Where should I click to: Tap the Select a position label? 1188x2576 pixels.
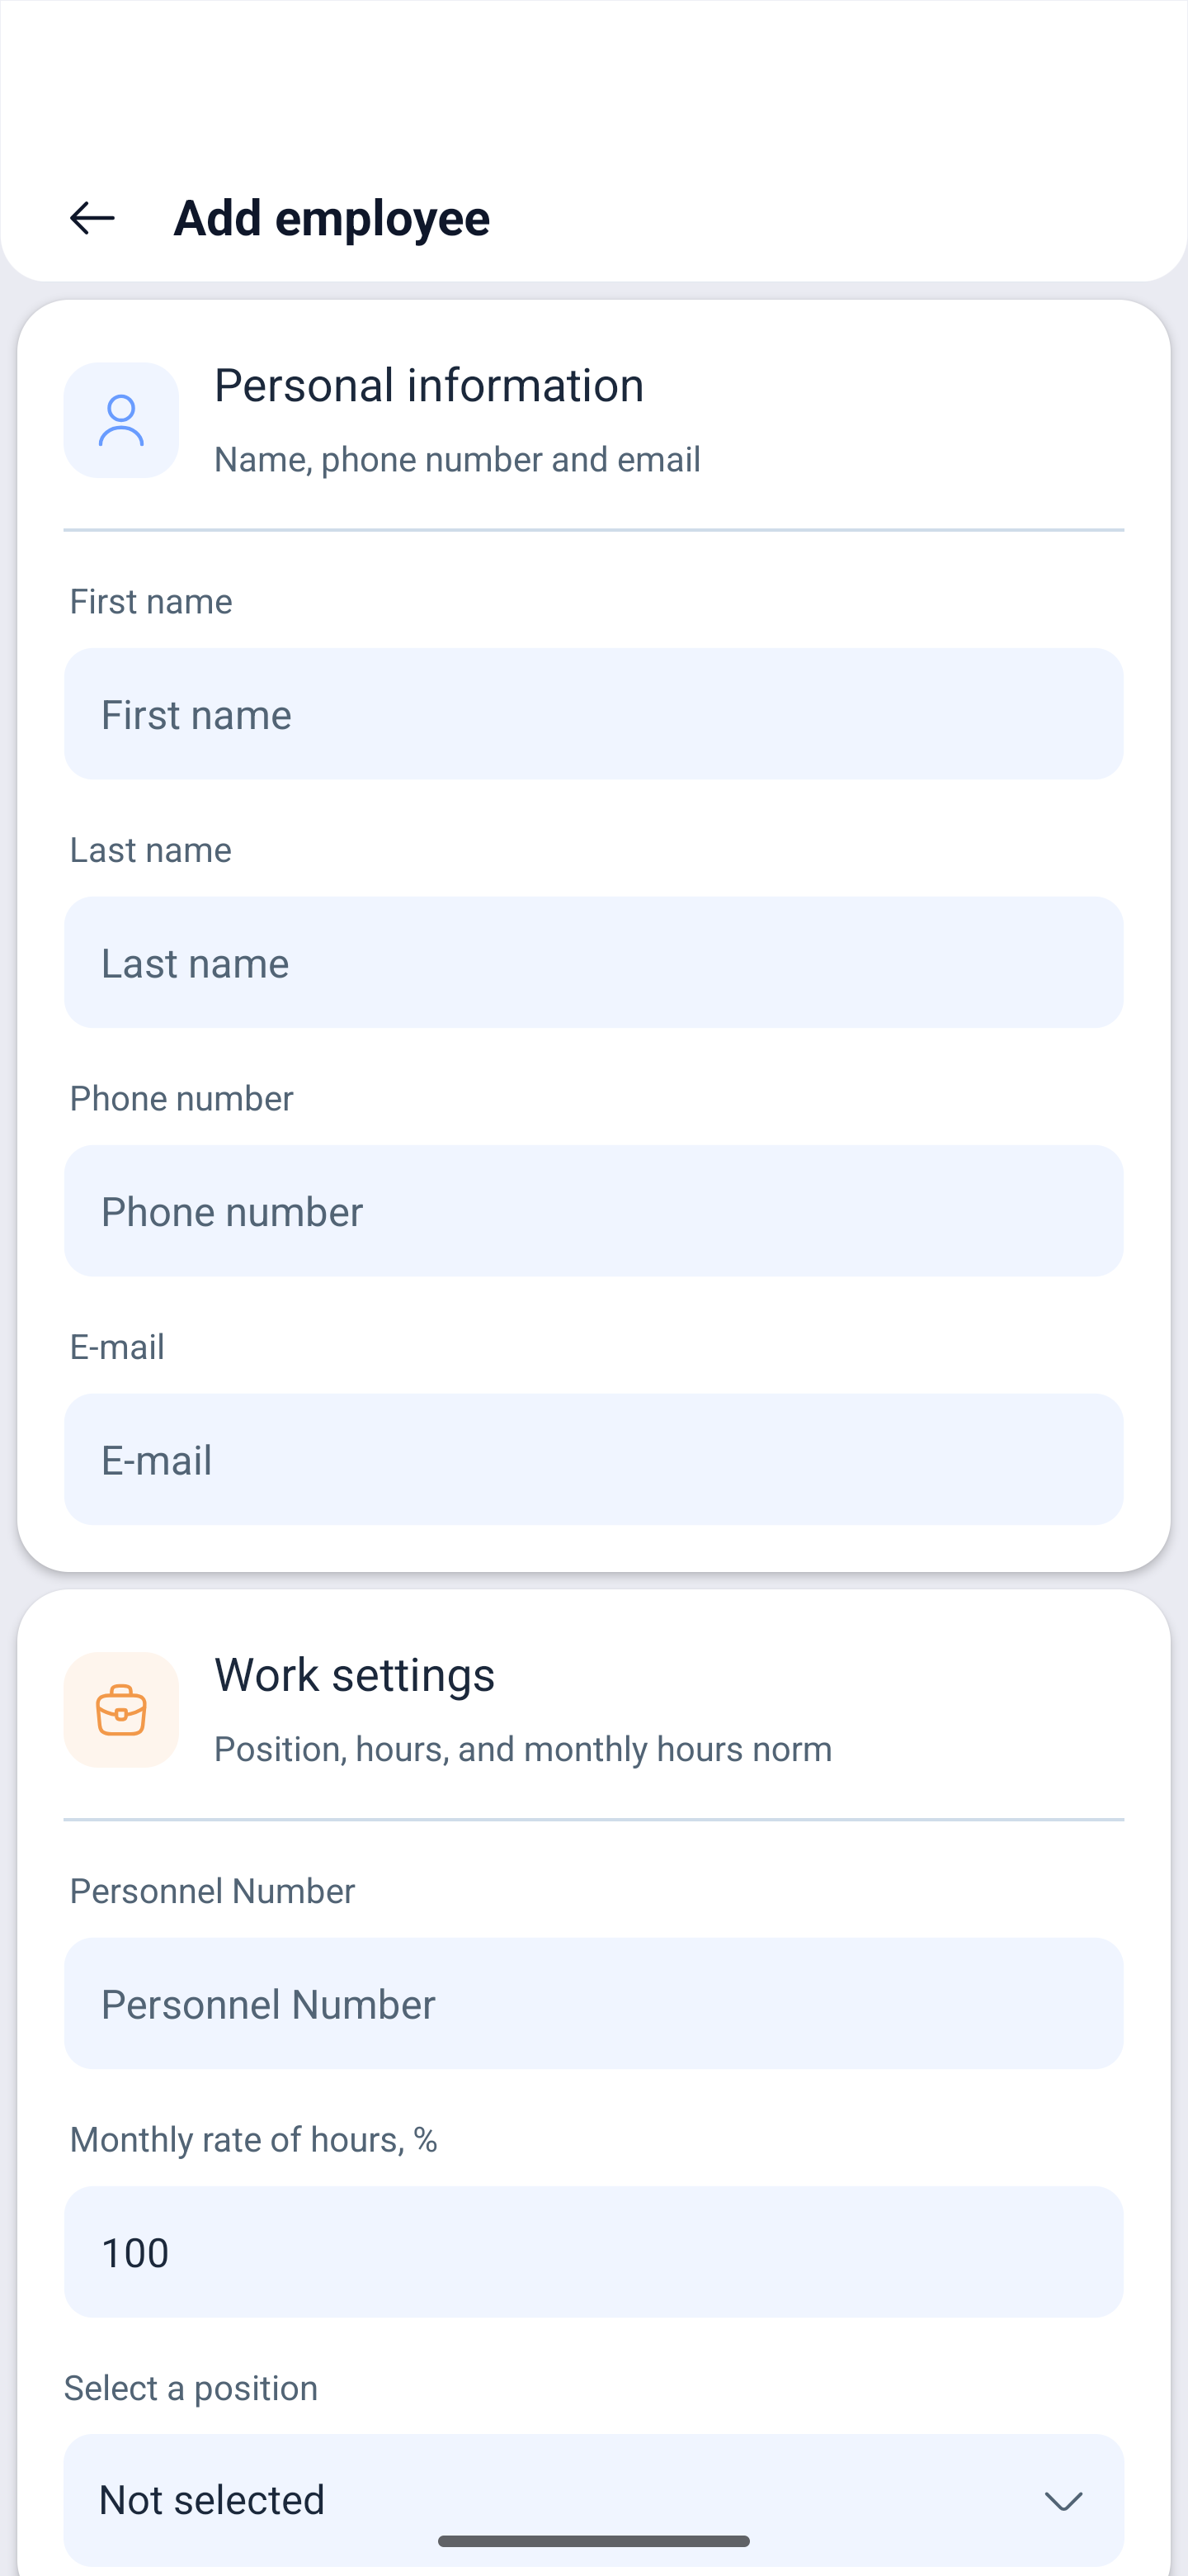click(x=191, y=2388)
